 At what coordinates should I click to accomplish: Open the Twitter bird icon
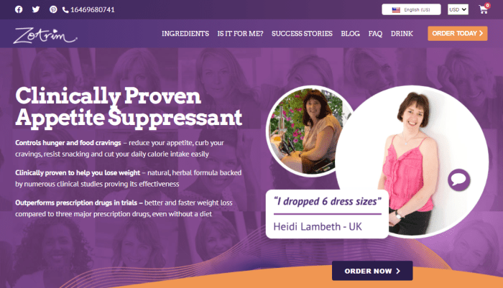pyautogui.click(x=36, y=9)
